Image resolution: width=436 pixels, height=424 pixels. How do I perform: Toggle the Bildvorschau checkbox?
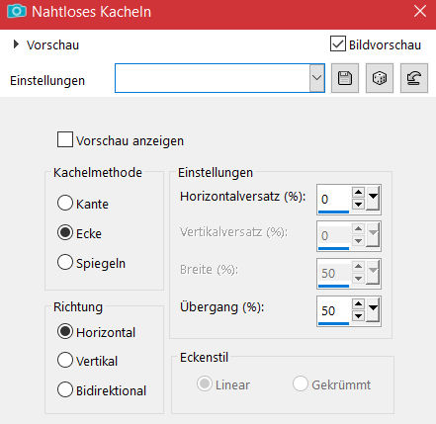pyautogui.click(x=338, y=43)
